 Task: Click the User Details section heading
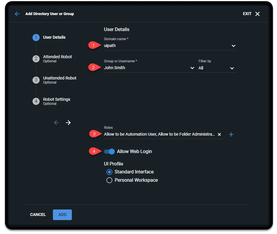pyautogui.click(x=116, y=29)
